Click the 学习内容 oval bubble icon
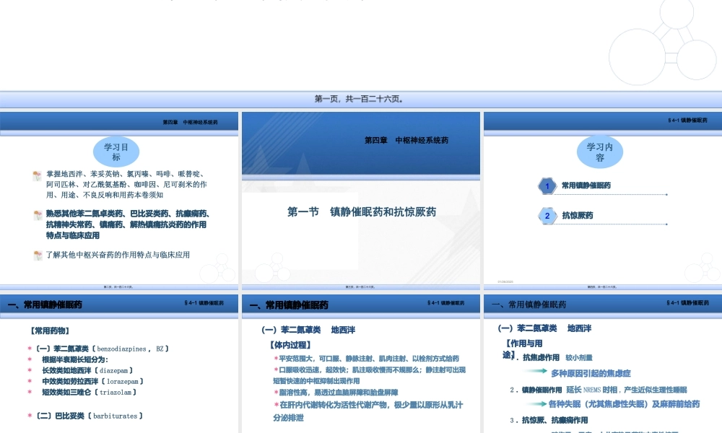This screenshot has height=433, width=722. pos(599,152)
